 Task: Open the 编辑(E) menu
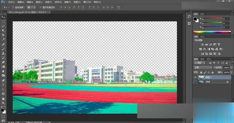tap(20, 2)
